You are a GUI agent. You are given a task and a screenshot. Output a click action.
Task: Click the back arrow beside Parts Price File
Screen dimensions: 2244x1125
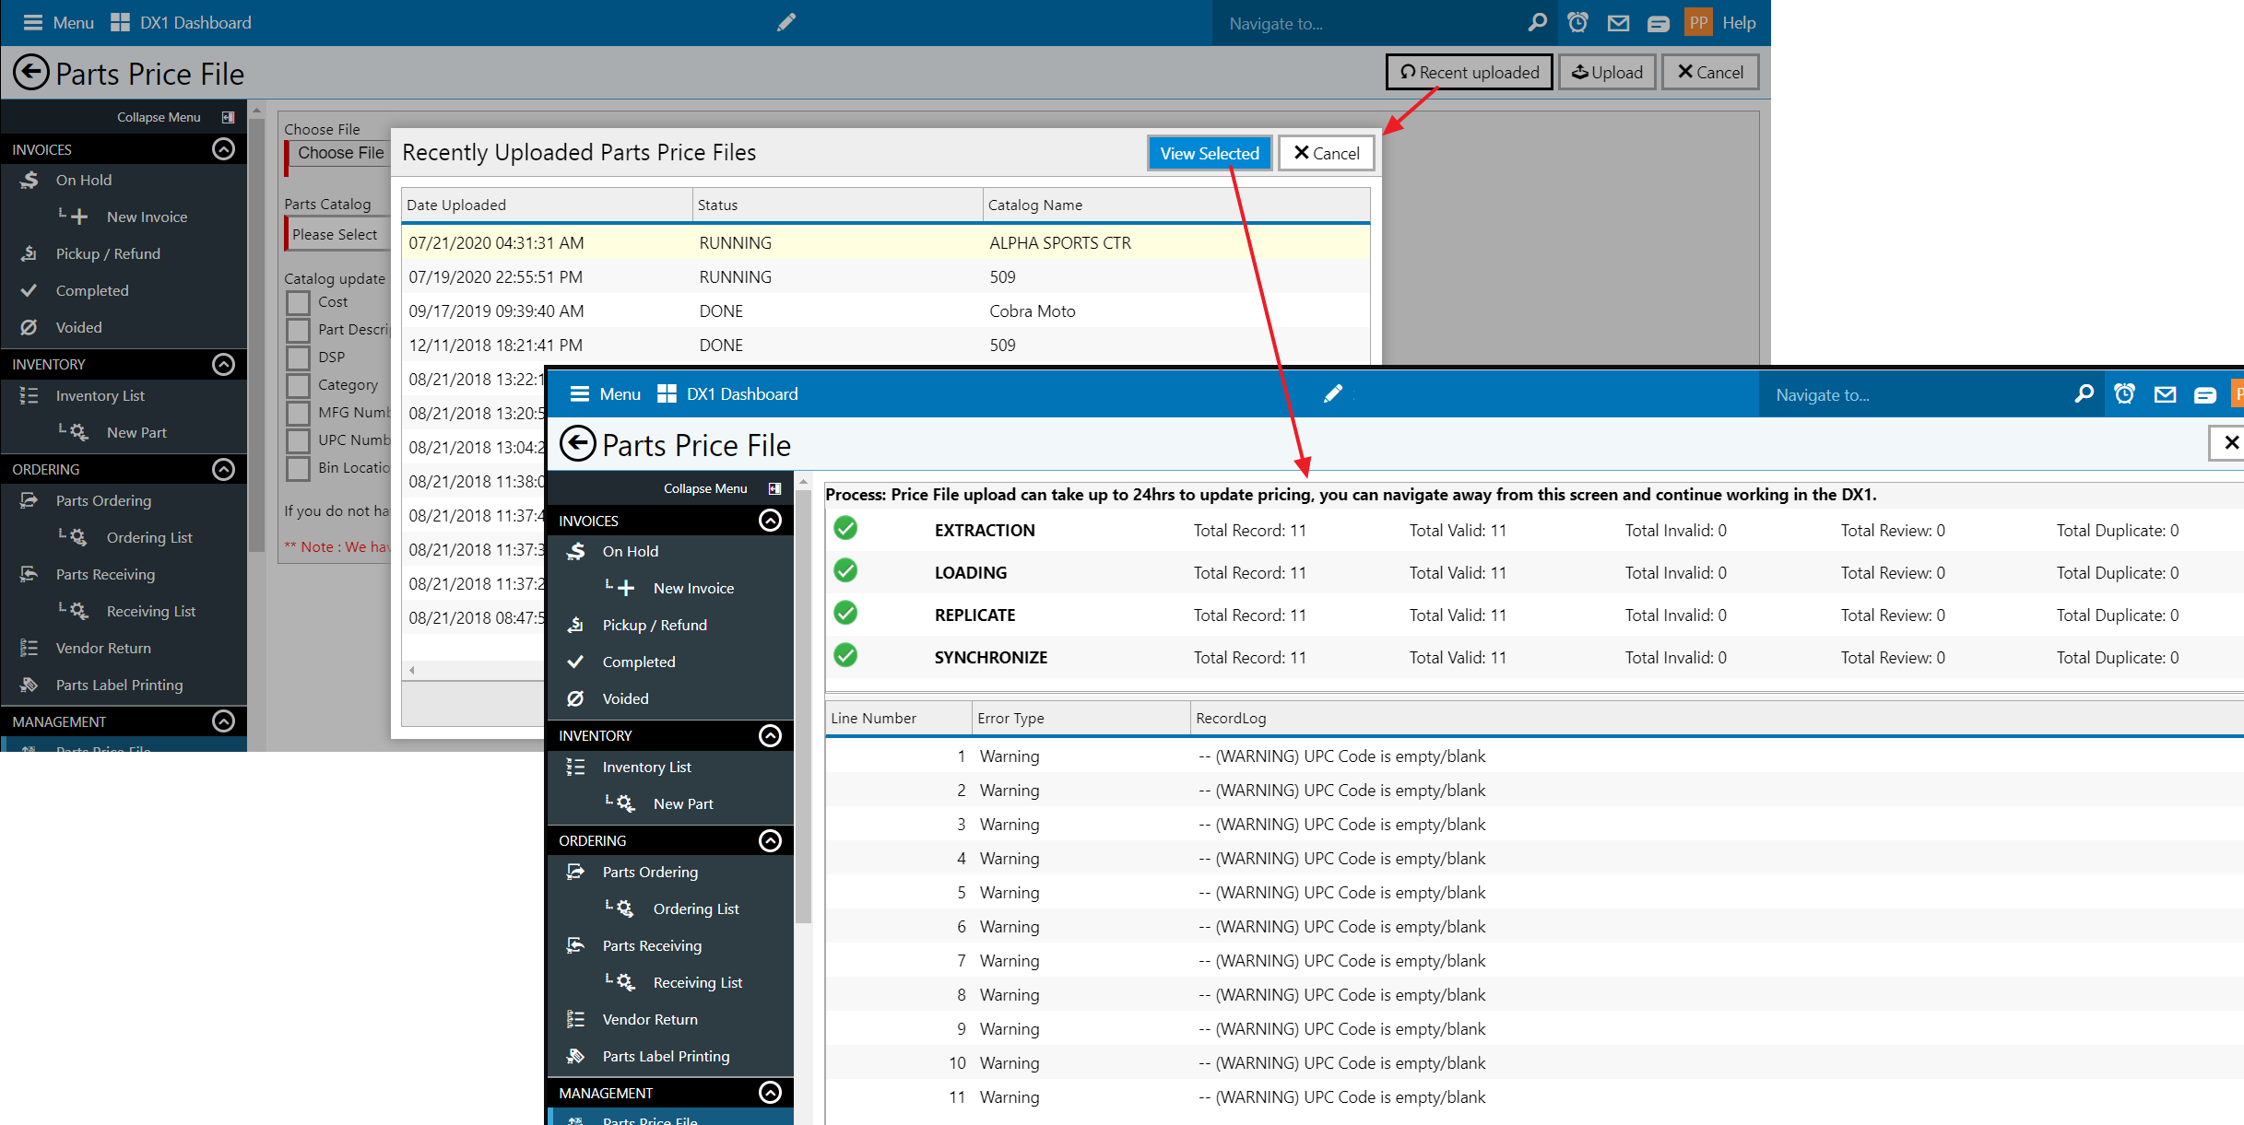30,73
